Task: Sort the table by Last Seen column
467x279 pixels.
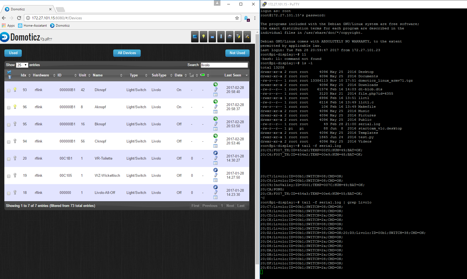Action: (236, 75)
